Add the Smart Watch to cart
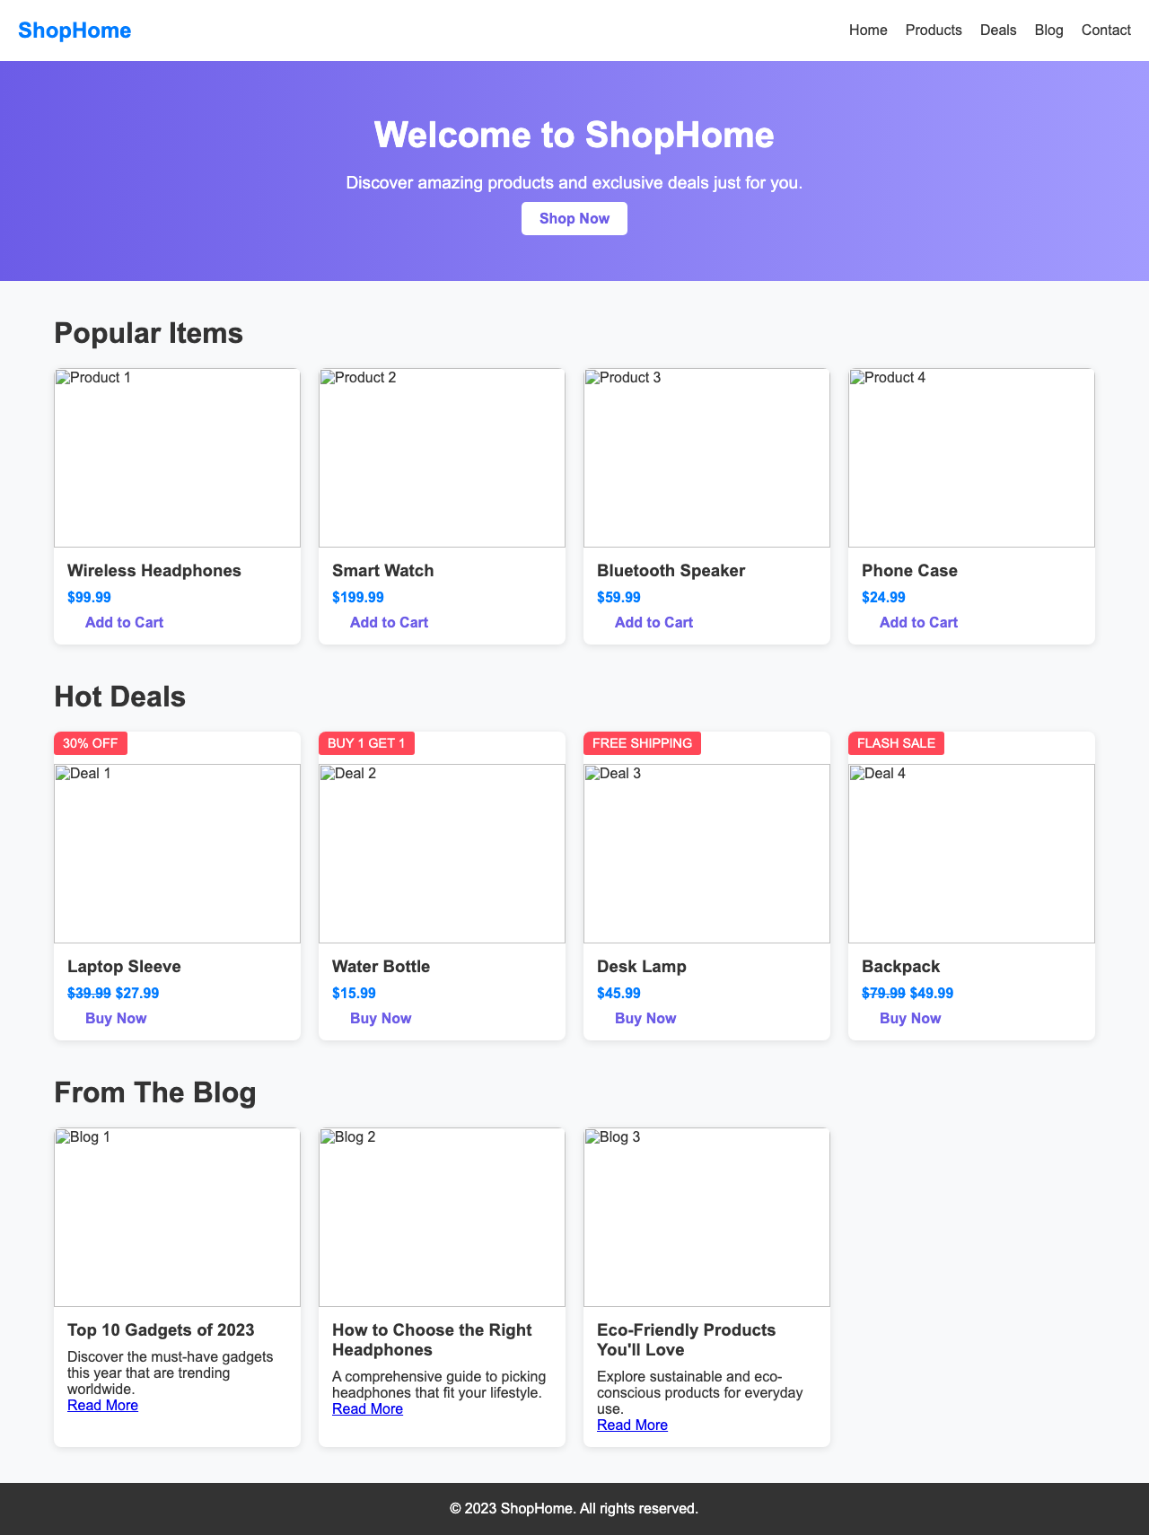The image size is (1149, 1535). [388, 622]
